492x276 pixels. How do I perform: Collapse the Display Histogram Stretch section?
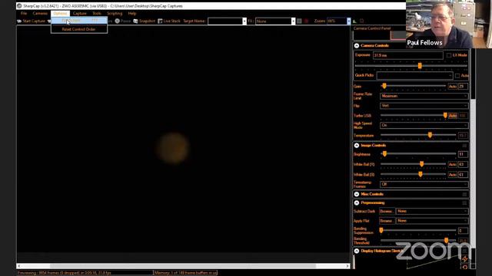click(x=357, y=251)
